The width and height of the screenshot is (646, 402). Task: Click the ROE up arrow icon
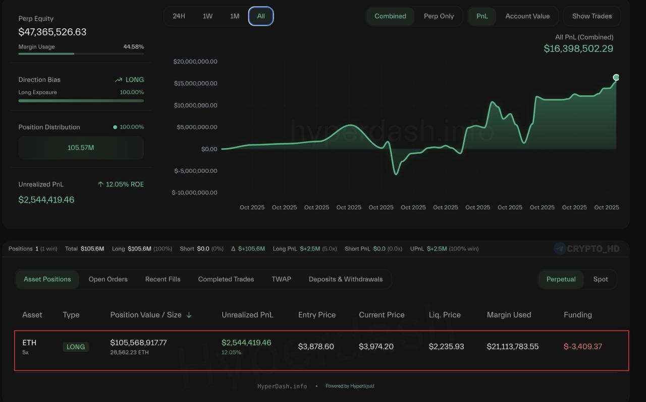point(100,184)
